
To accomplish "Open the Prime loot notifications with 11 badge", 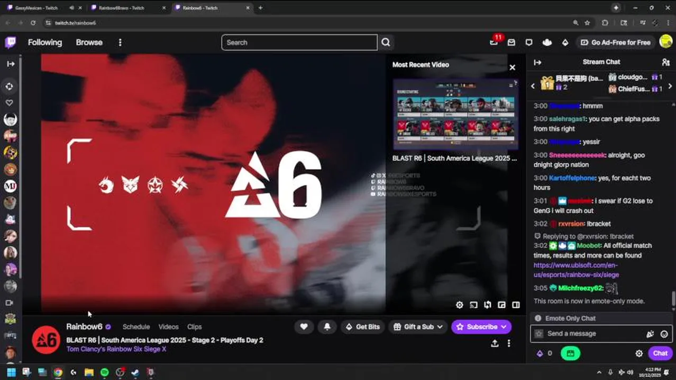I will 494,42.
